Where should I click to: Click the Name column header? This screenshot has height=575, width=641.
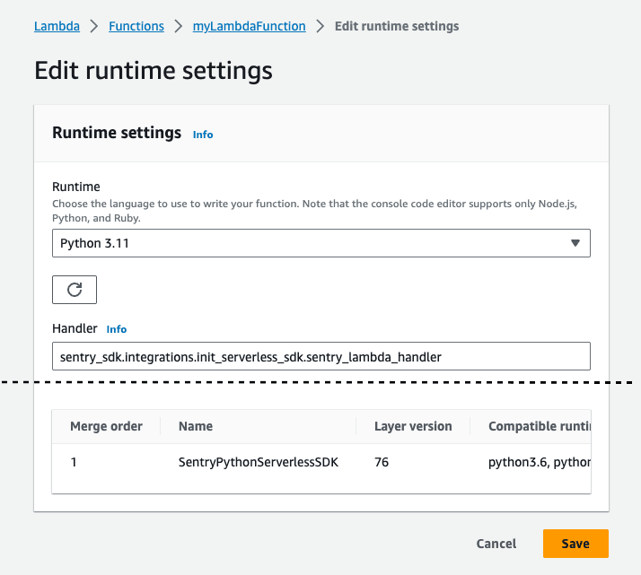(x=196, y=426)
